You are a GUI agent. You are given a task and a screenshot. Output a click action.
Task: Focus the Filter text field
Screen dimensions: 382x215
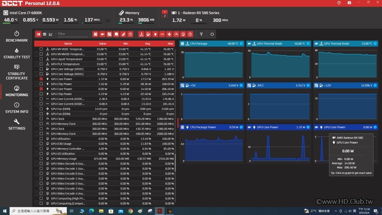tap(72, 34)
